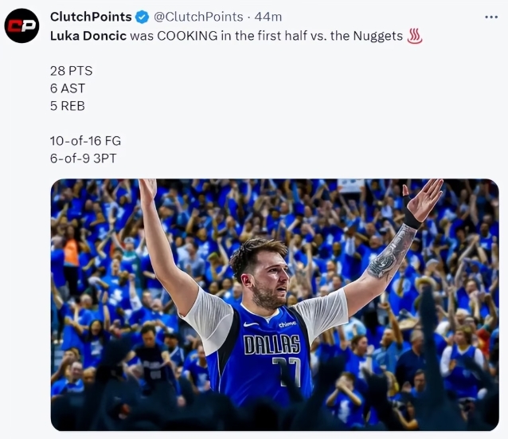Click the 10-of-16 FG stat line
508x439 pixels.
coord(85,141)
